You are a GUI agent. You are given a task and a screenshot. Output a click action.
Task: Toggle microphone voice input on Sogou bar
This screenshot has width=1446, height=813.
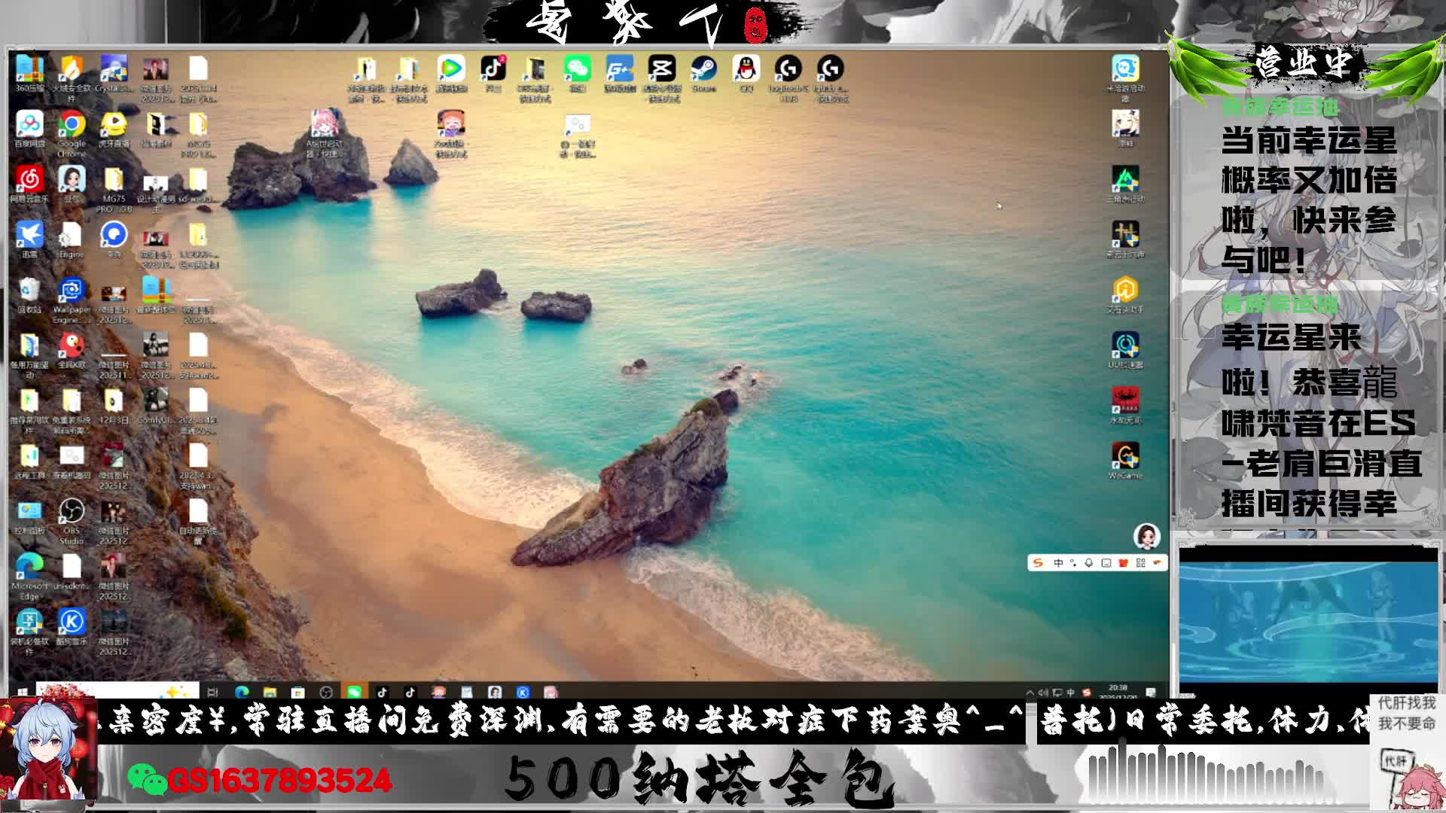pyautogui.click(x=1088, y=563)
